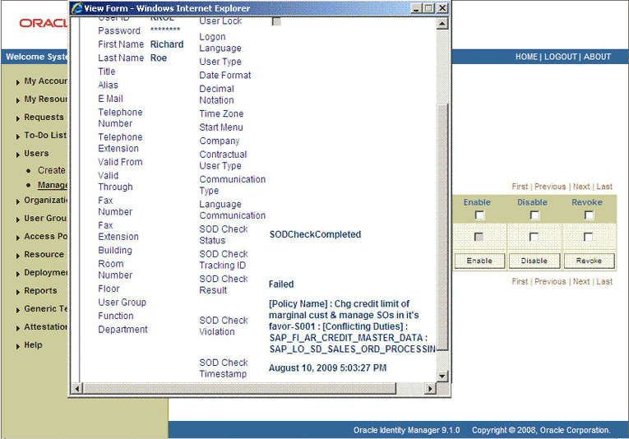Select Manage under Users

53,185
